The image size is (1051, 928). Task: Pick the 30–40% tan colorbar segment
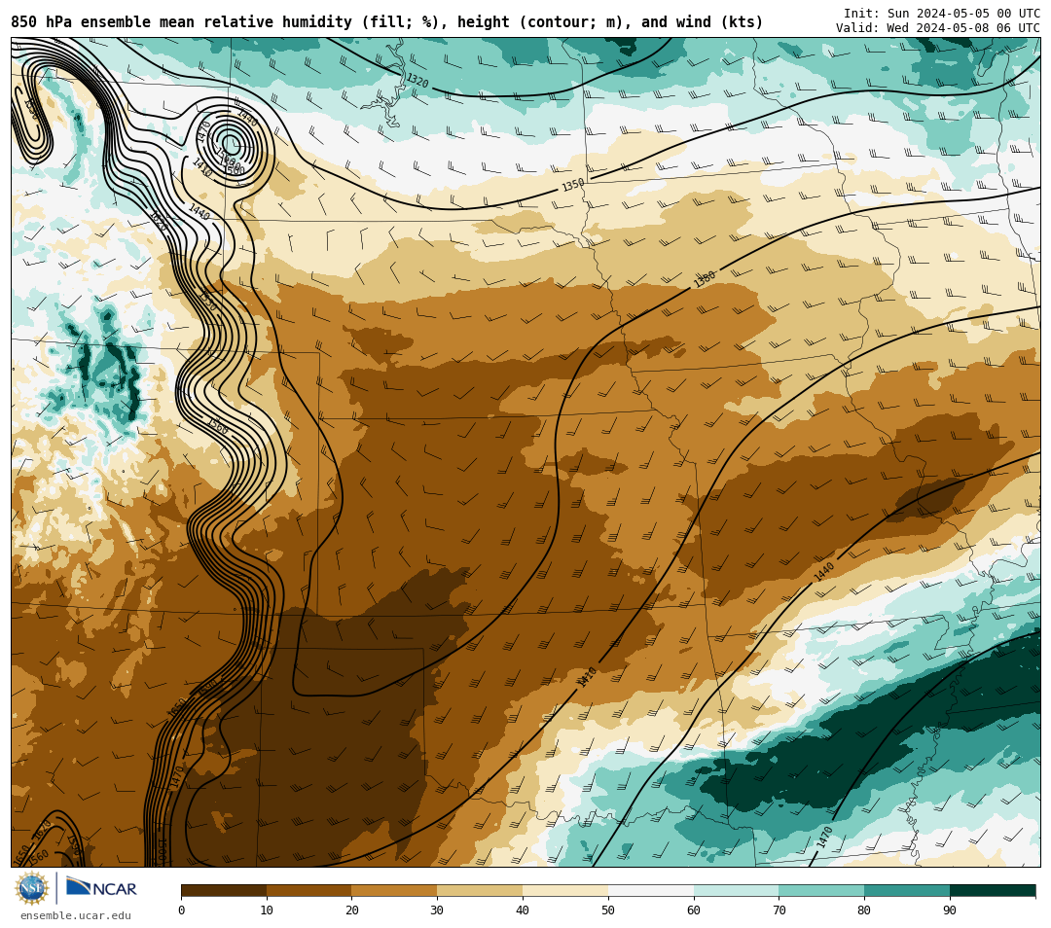pyautogui.click(x=480, y=890)
